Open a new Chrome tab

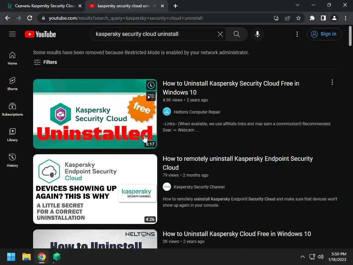coord(175,6)
